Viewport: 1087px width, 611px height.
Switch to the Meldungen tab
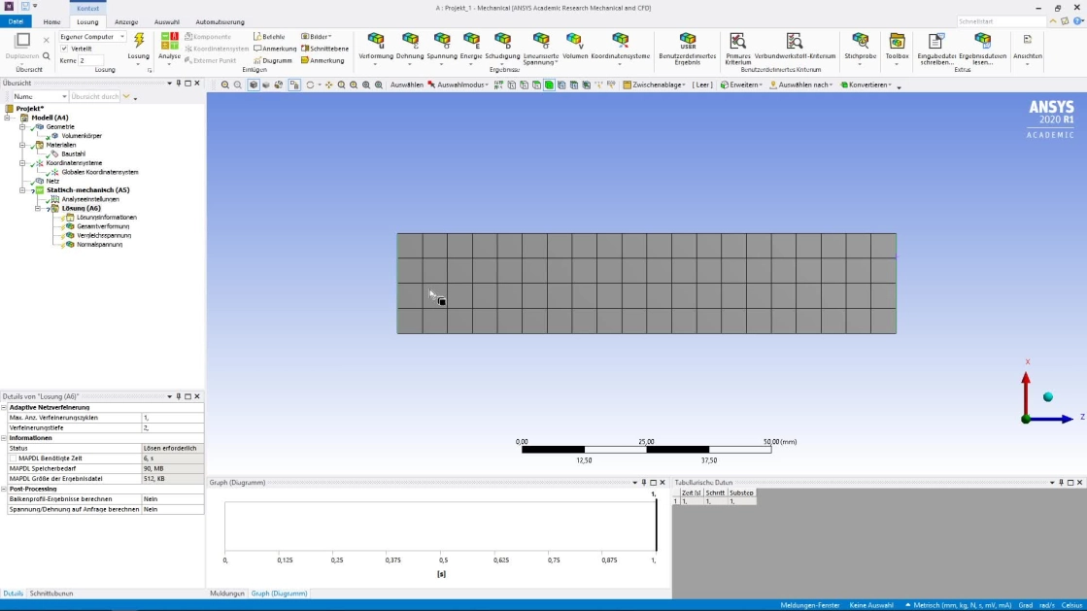pyautogui.click(x=226, y=594)
